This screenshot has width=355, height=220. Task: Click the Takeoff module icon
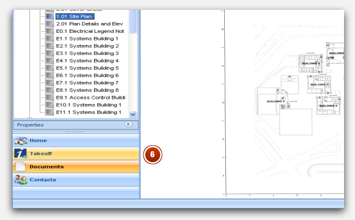(21, 154)
